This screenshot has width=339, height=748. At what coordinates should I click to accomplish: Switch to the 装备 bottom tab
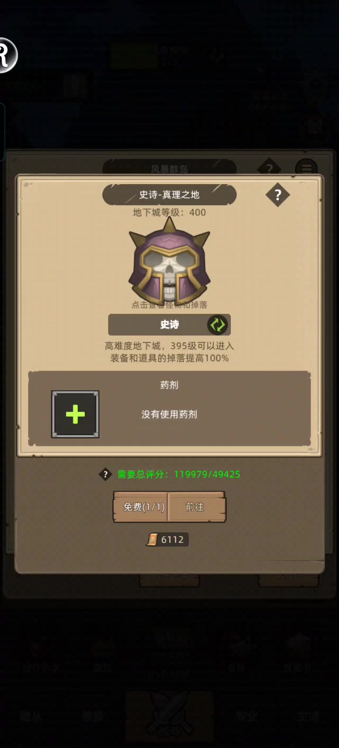click(94, 717)
